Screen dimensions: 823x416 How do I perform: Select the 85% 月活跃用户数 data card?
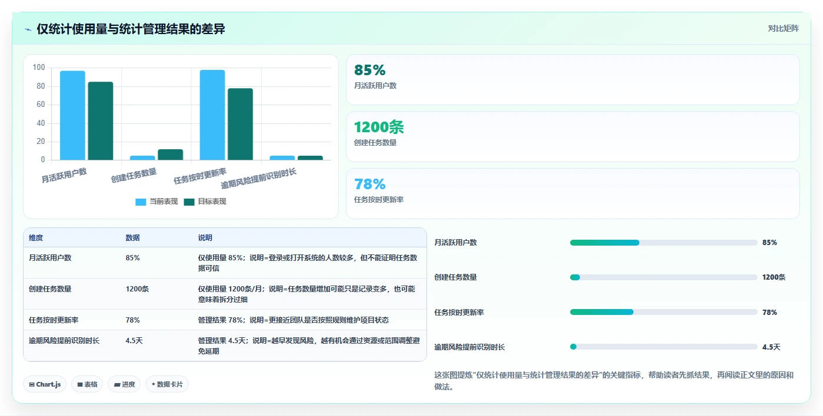pyautogui.click(x=572, y=79)
